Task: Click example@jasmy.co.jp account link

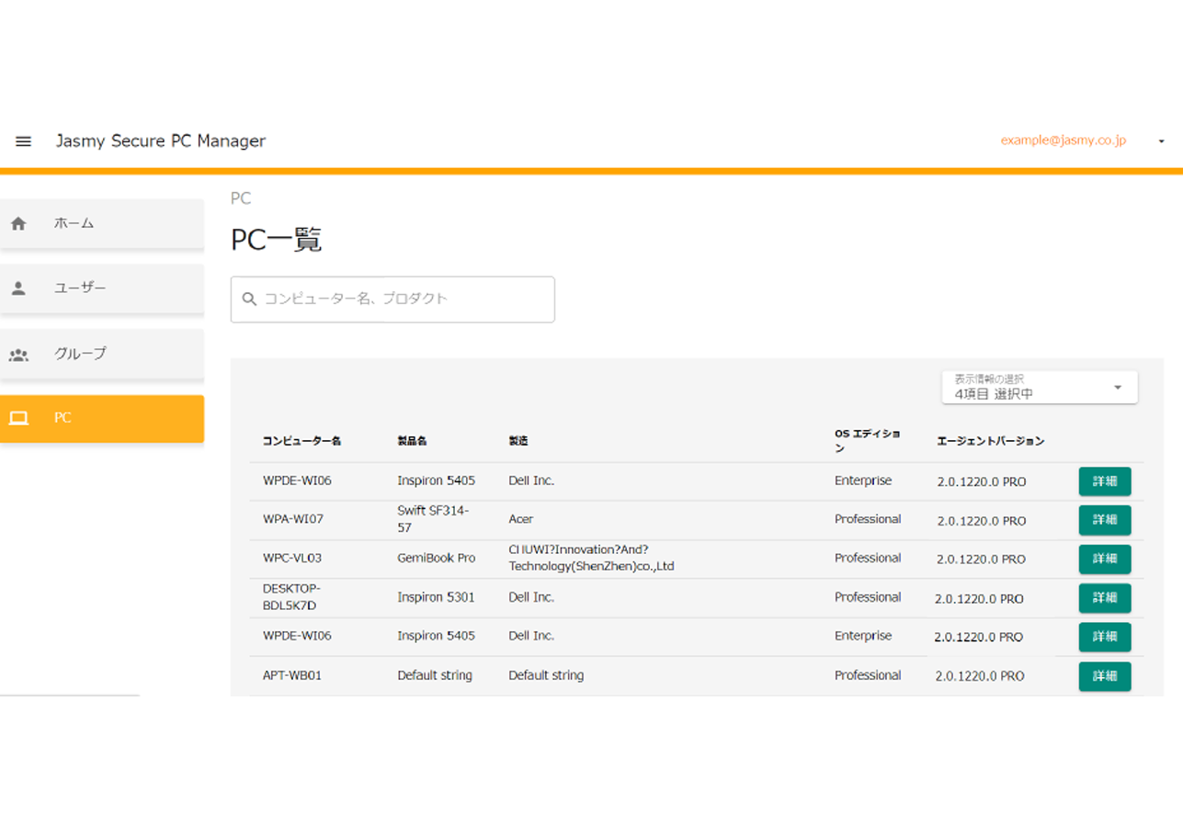Action: 1064,141
